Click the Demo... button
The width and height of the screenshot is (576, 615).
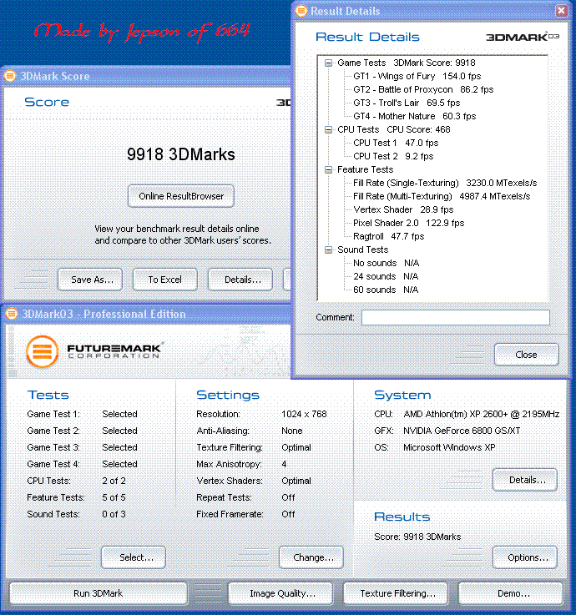tap(511, 593)
